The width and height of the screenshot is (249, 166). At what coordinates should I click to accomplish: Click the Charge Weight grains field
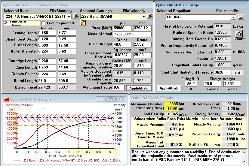pyautogui.click(x=213, y=84)
